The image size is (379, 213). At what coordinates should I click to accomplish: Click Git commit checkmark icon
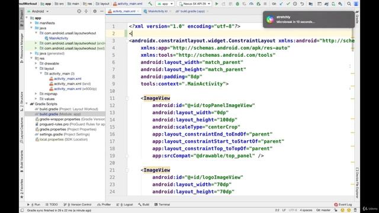coord(288,4)
